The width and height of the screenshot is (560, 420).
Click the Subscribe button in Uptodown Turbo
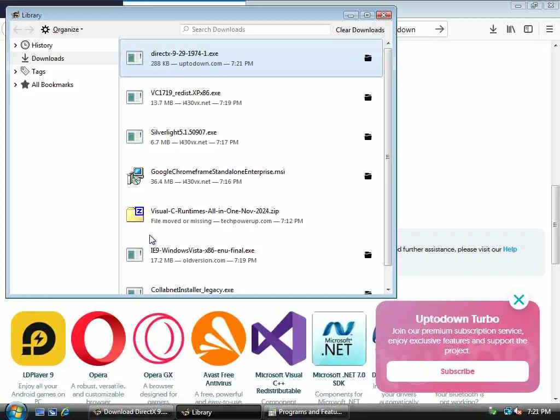pos(458,371)
